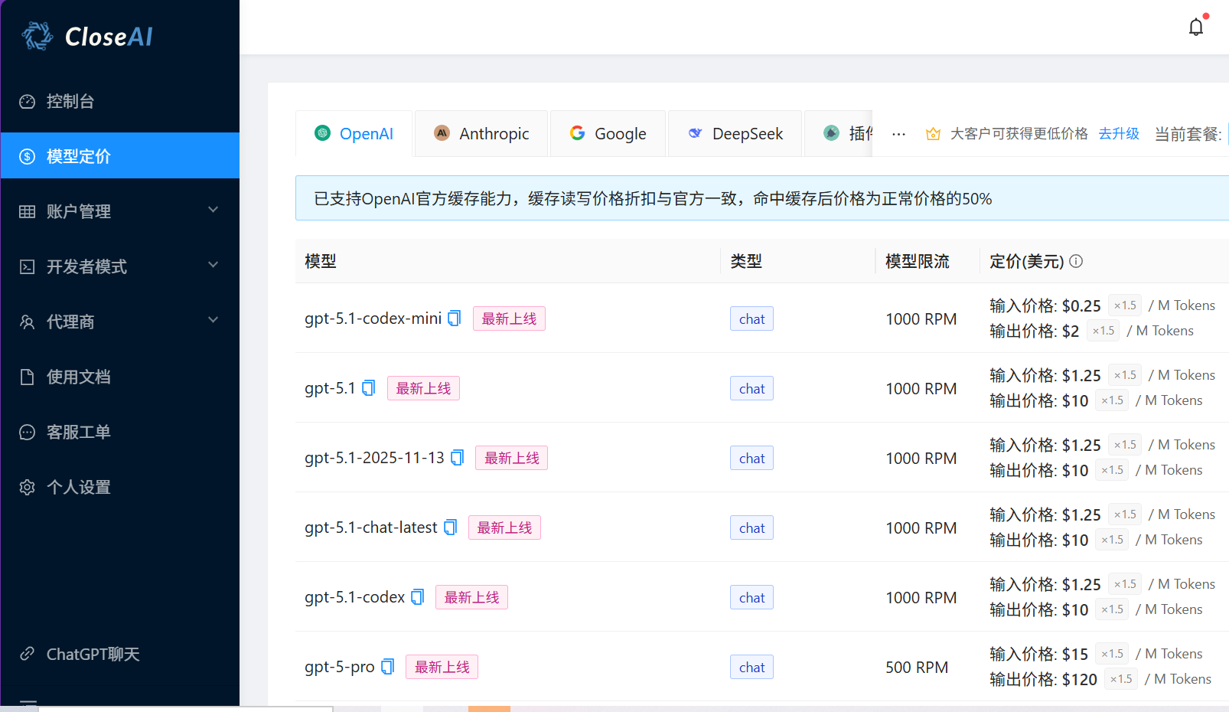Image resolution: width=1229 pixels, height=712 pixels.
Task: Click ×1.5 multiplier beside $0.25 input price
Action: pyautogui.click(x=1125, y=305)
